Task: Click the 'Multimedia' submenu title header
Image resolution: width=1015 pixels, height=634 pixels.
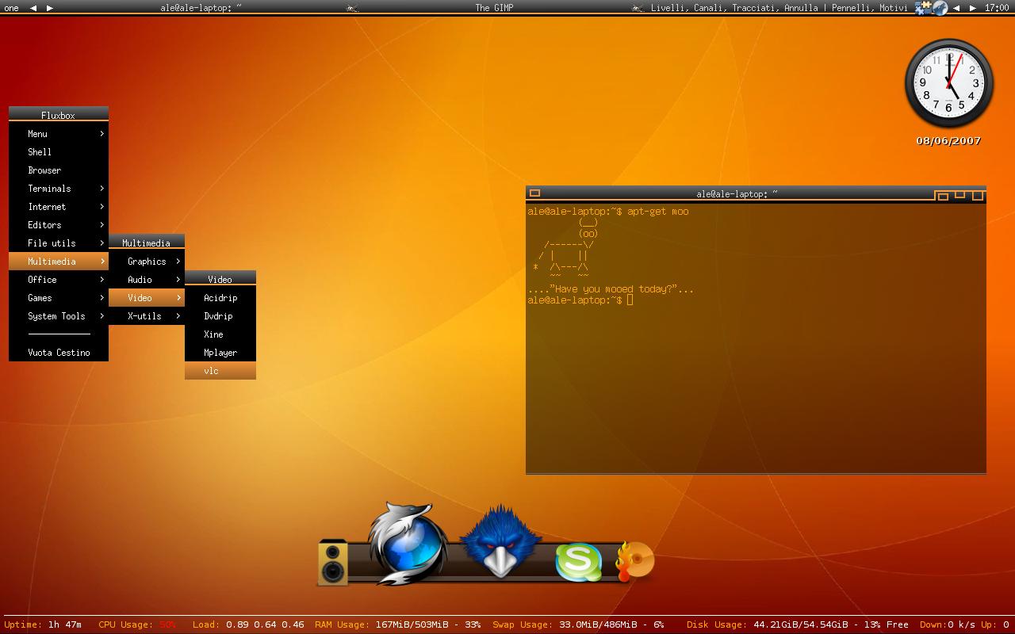Action: point(147,243)
